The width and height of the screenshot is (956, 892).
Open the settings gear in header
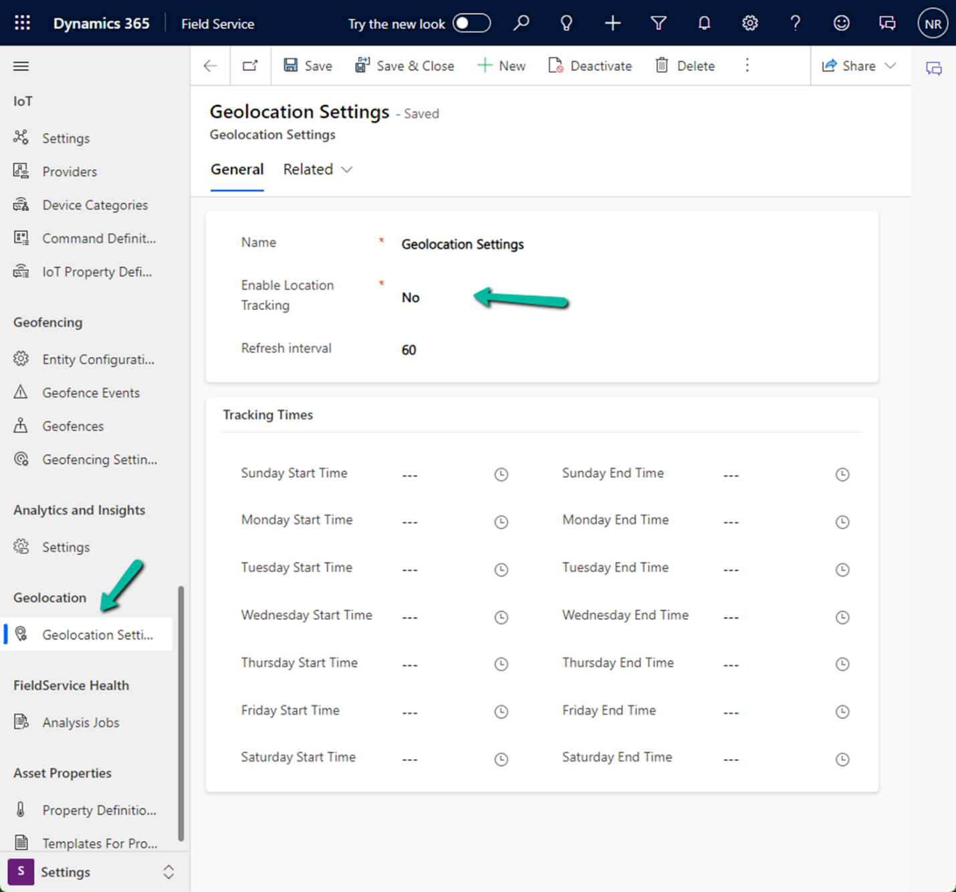click(x=749, y=23)
